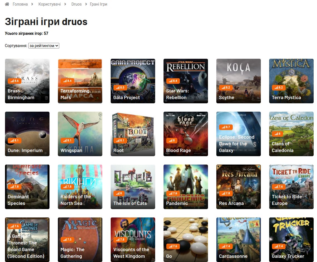The height and width of the screenshot is (262, 317).
Task: Click the 8.6 rating badge on Brass: Birmingham
Action: 14,81
